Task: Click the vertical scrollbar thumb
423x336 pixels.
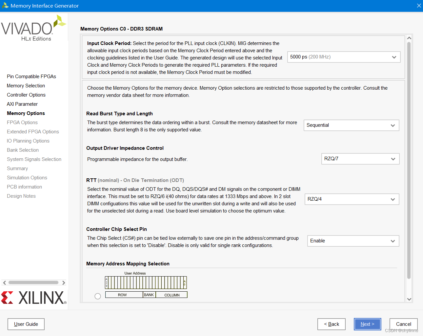Action: pos(409,160)
